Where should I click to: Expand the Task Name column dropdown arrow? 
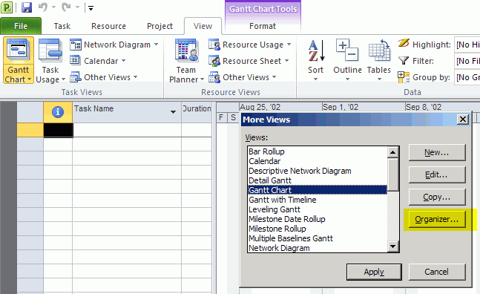[173, 112]
